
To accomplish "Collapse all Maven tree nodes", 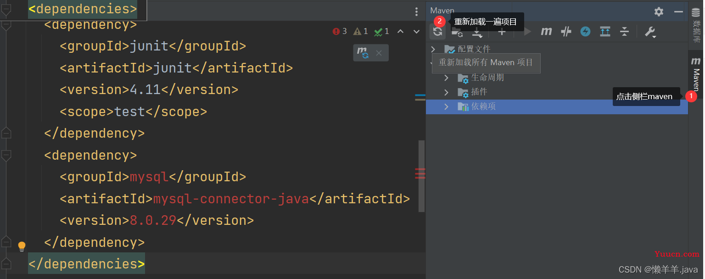I will (x=624, y=31).
